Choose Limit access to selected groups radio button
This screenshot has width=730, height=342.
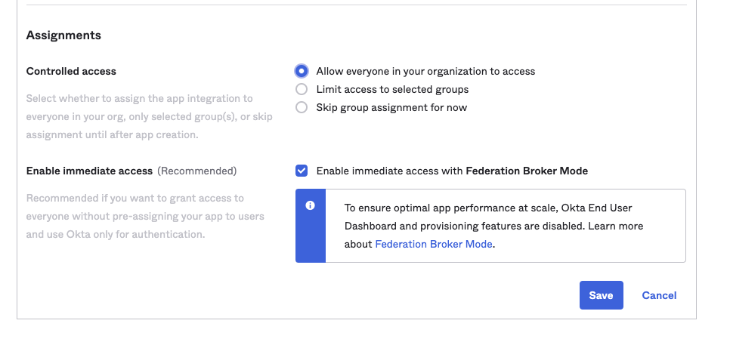click(302, 89)
